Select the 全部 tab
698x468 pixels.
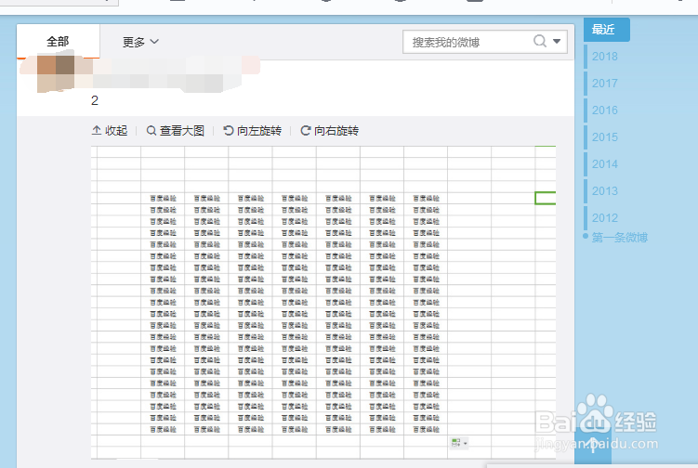[x=58, y=42]
